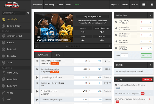Select Cricket bat icon

[3, 93]
